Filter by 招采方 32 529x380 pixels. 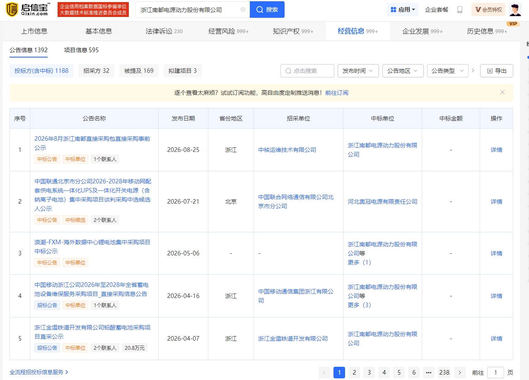(96, 71)
